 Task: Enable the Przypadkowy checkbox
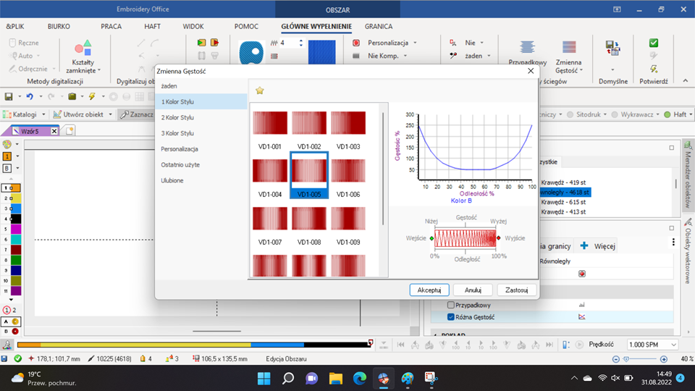pyautogui.click(x=451, y=306)
